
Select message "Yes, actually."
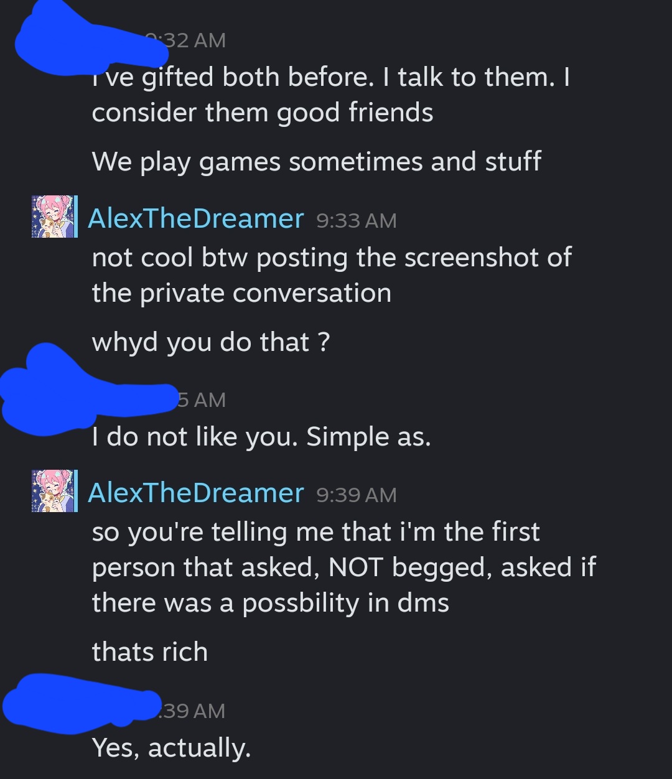(171, 748)
